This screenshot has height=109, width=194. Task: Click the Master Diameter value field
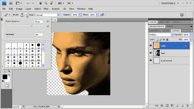tap(38, 21)
